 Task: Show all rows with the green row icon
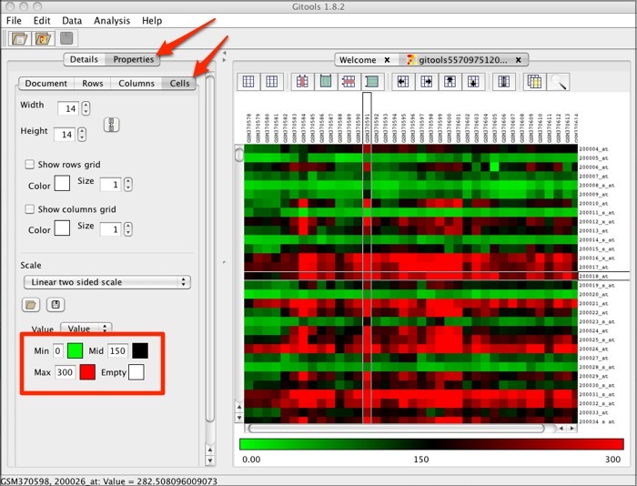pos(371,82)
